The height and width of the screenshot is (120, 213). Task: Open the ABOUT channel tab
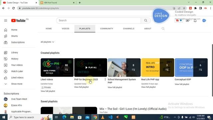click(x=148, y=29)
